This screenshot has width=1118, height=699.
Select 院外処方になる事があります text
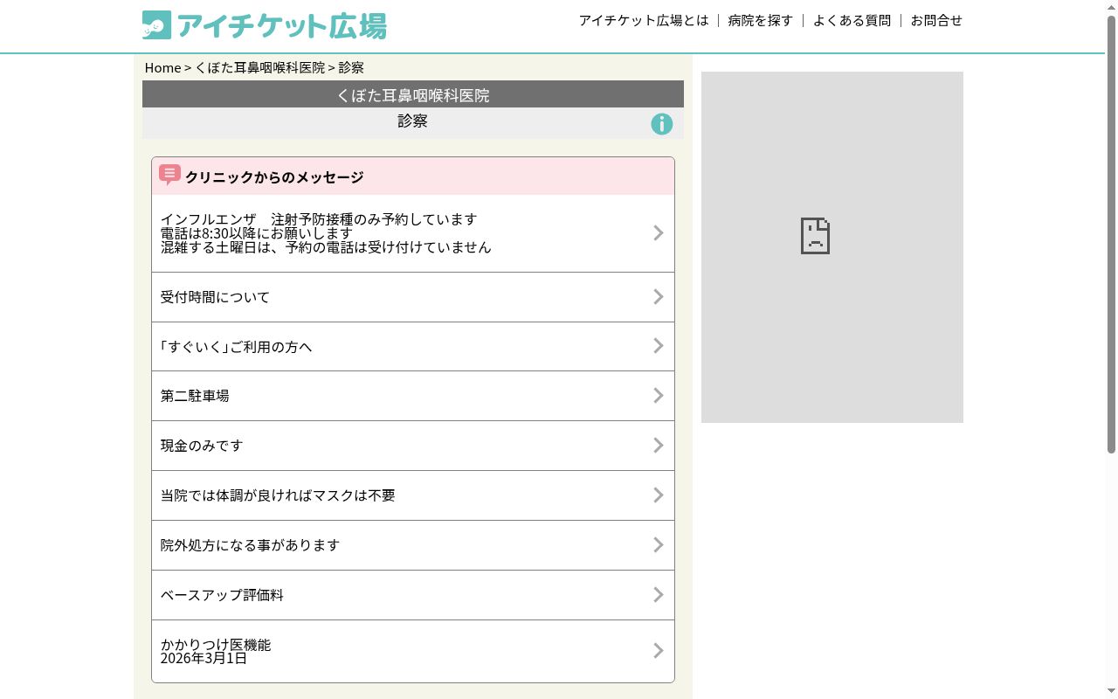250,545
